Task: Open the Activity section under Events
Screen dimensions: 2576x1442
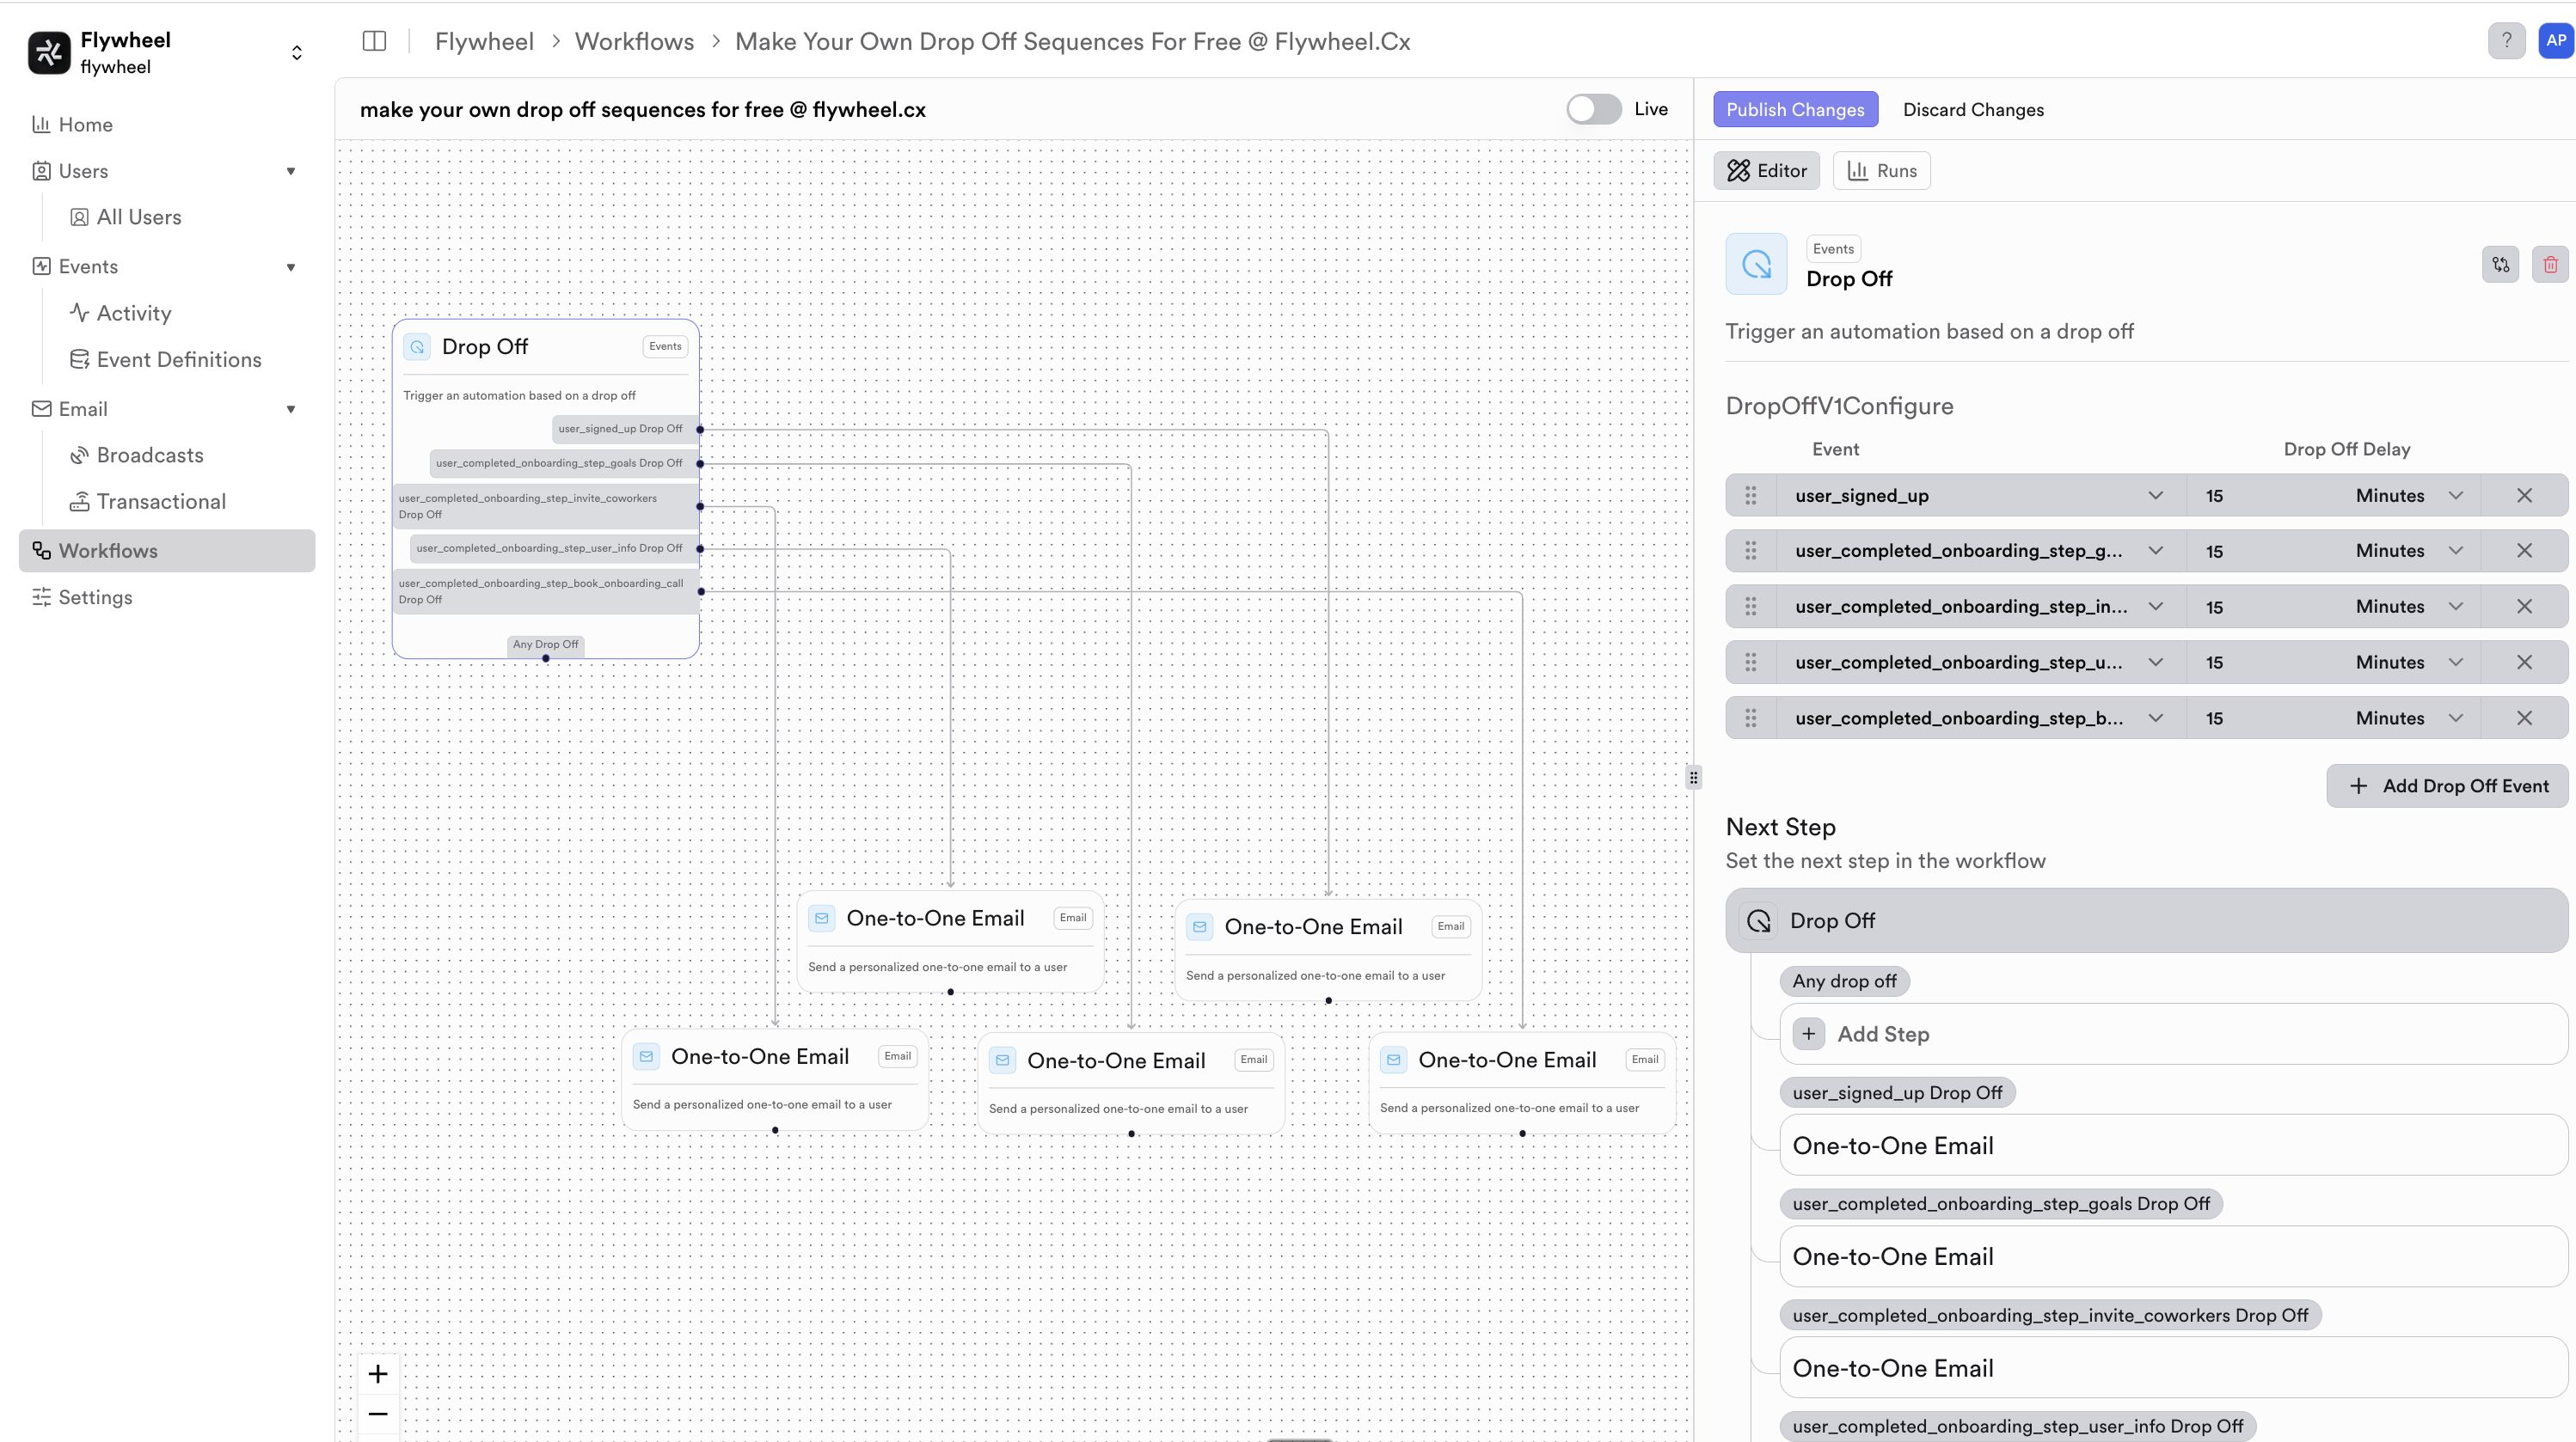Action: 133,312
